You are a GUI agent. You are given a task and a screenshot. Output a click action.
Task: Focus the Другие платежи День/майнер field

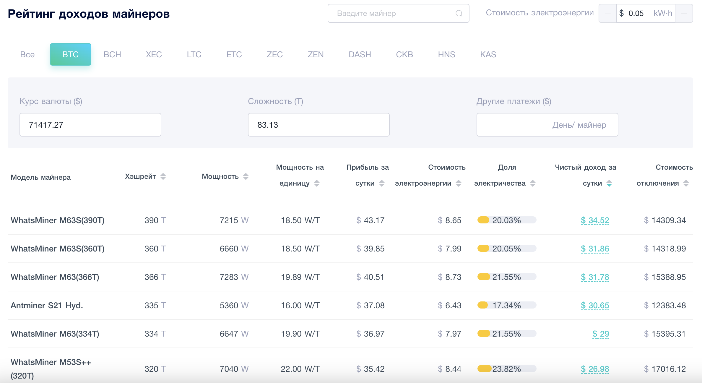pyautogui.click(x=547, y=125)
